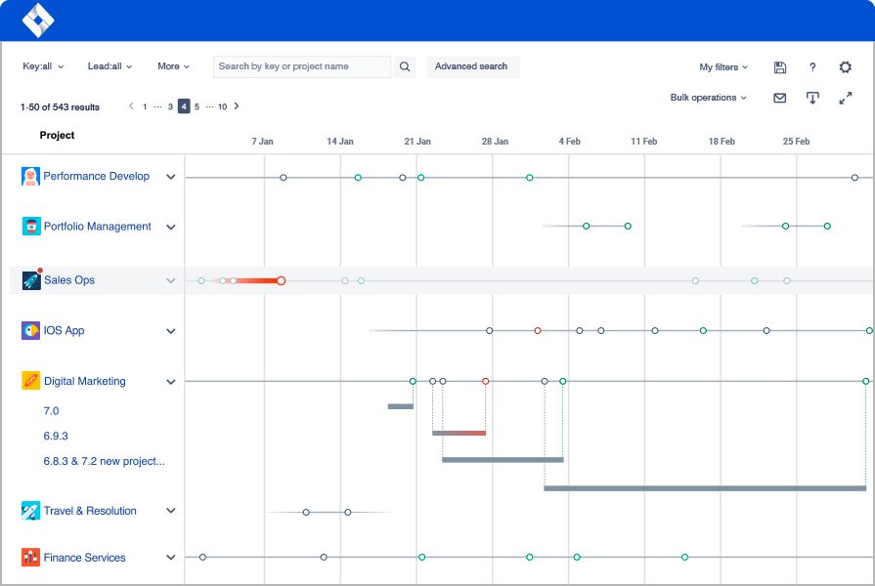875x586 pixels.
Task: Go to the next results page arrow
Action: [x=237, y=105]
